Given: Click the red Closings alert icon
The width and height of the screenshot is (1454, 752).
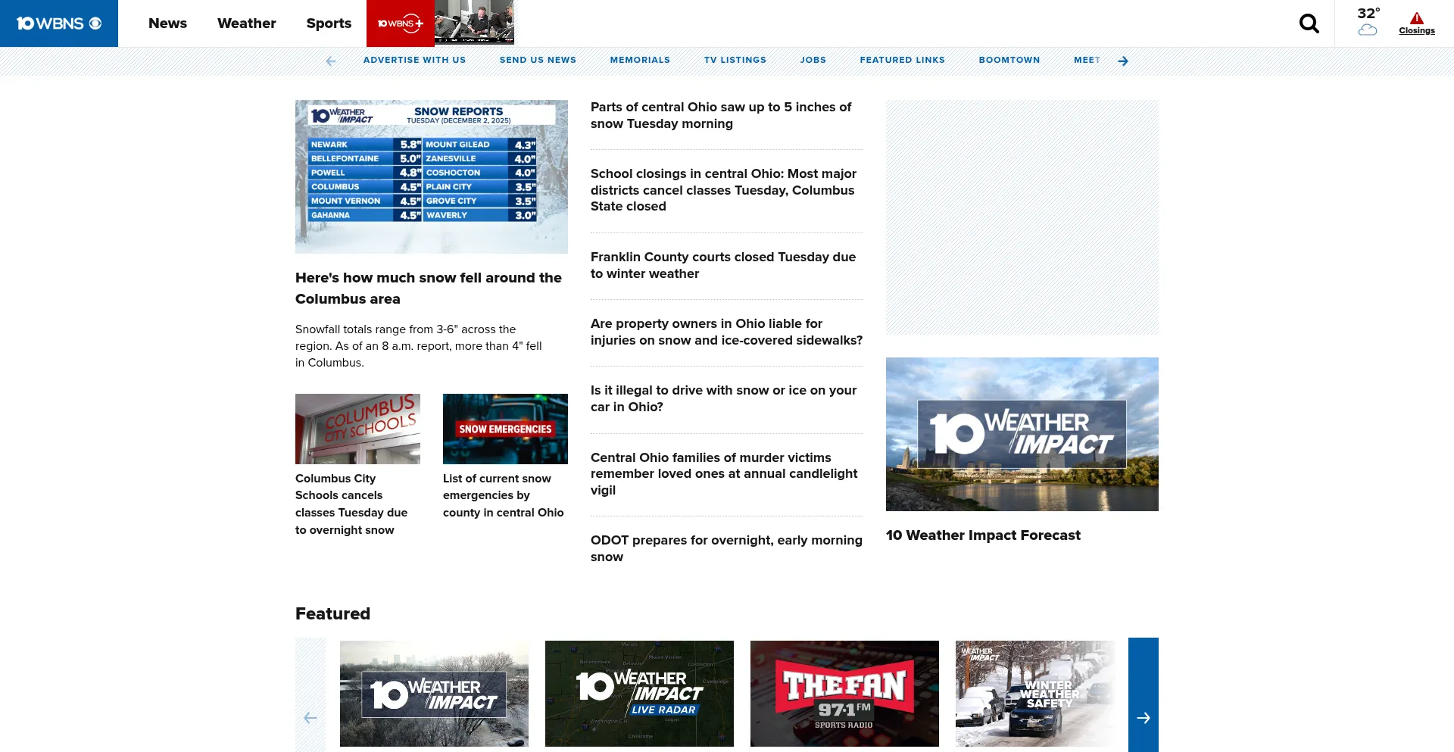Looking at the screenshot, I should click(1416, 19).
